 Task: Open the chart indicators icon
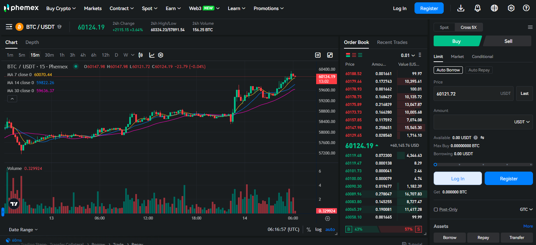152,55
